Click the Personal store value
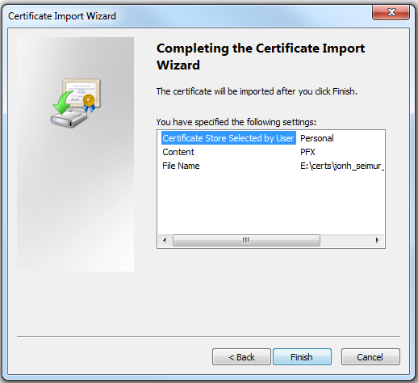 pyautogui.click(x=317, y=138)
